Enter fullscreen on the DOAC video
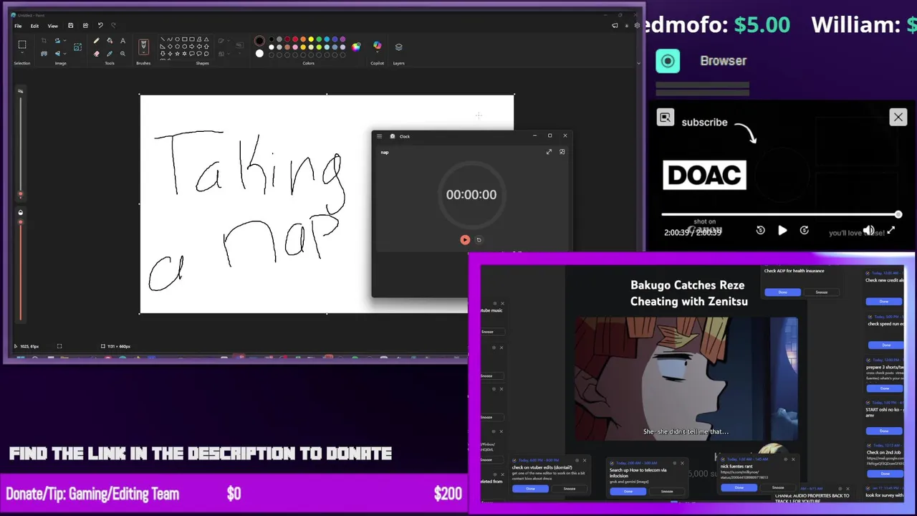Screen dimensions: 917x516 891,231
